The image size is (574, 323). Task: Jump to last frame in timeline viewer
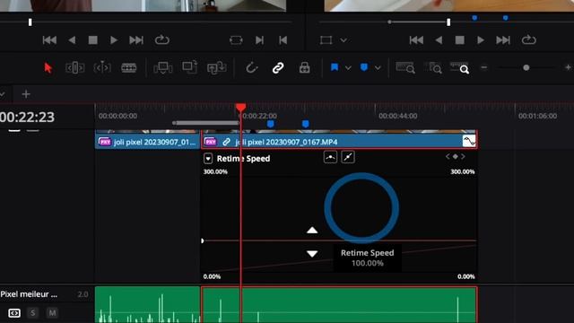click(503, 39)
